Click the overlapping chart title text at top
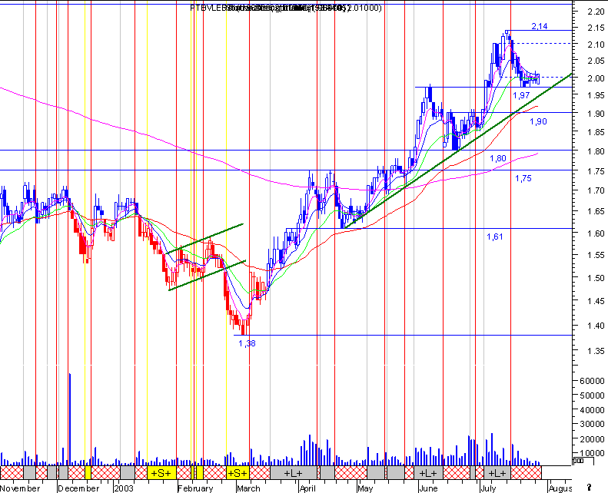This screenshot has width=608, height=493. coord(286,8)
